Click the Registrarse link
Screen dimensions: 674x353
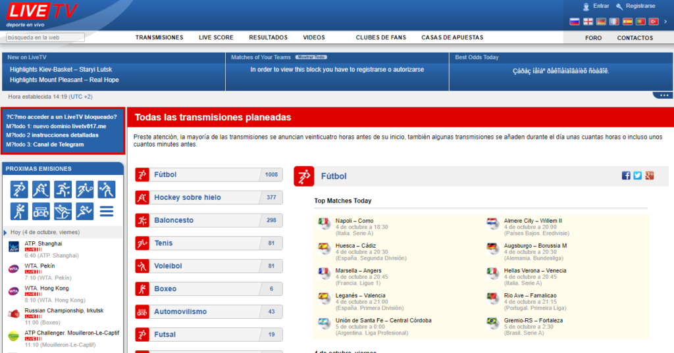640,6
